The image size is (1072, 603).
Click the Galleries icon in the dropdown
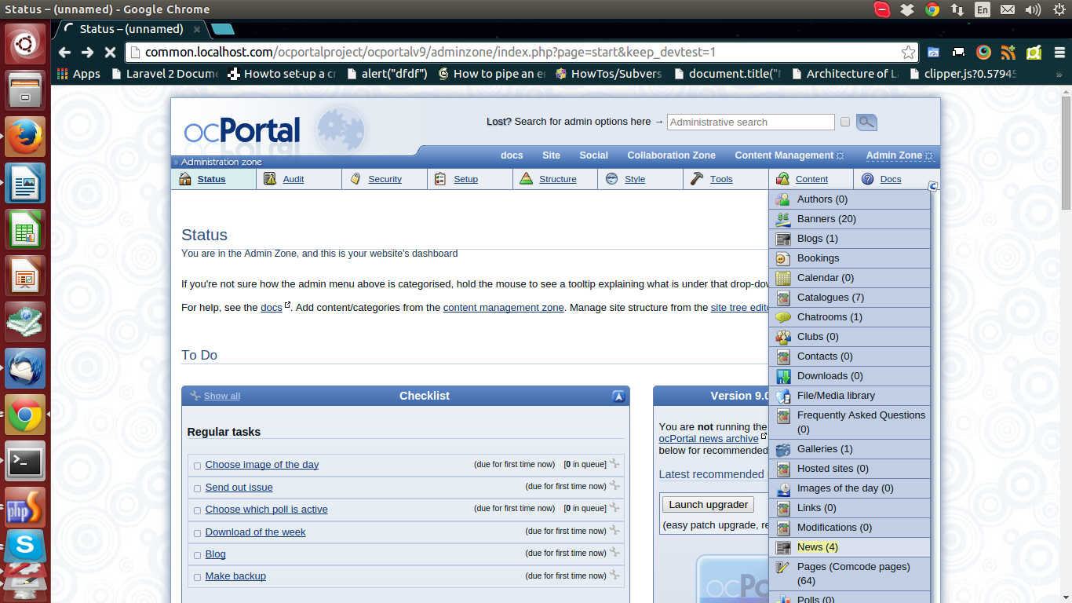[782, 449]
